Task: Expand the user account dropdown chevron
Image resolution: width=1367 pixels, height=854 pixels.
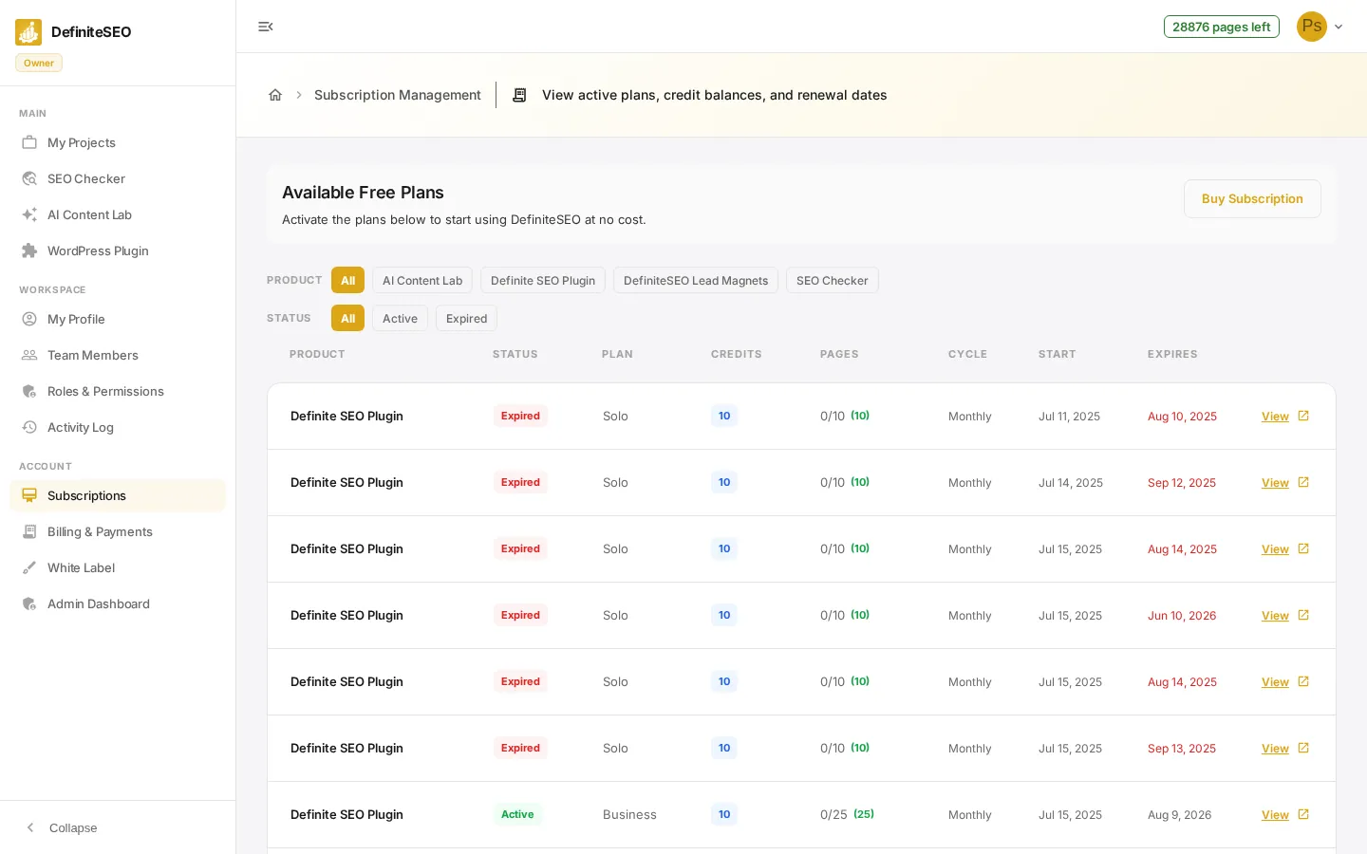Action: pyautogui.click(x=1339, y=27)
